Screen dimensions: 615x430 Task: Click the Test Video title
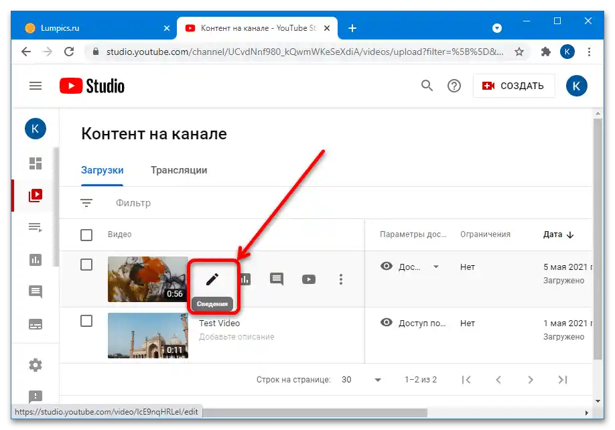tap(219, 323)
